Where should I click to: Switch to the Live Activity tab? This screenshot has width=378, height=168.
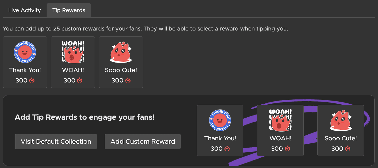[25, 10]
